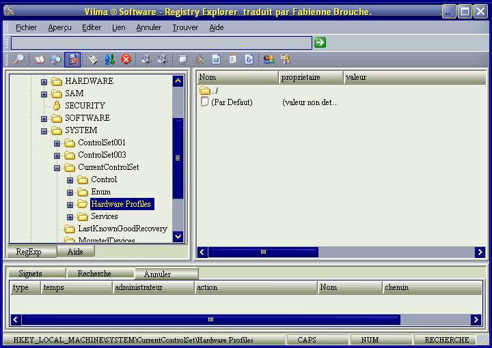Click the open book toolbar icon
The width and height of the screenshot is (492, 348).
(40, 59)
